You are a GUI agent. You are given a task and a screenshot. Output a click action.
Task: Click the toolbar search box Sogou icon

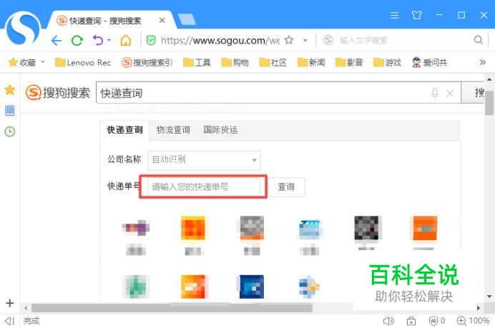coord(328,40)
